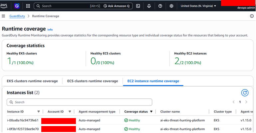Select instance ID i-0f3b1f23728ee9e70
Viewport: 256px width, 133px height.
(x=23, y=129)
